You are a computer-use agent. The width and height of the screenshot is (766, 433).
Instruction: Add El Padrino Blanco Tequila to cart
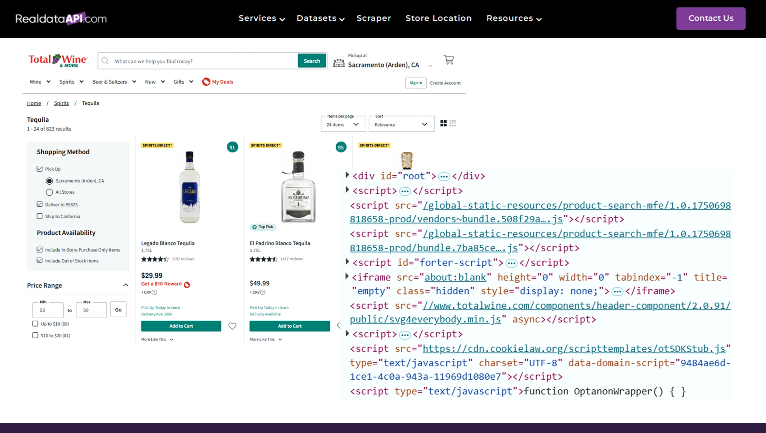[x=289, y=326]
